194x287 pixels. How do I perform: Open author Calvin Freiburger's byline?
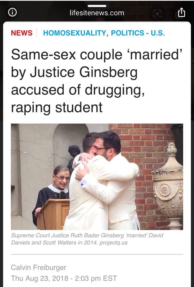[x=39, y=267]
